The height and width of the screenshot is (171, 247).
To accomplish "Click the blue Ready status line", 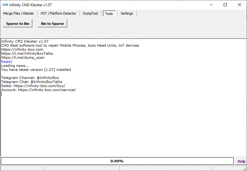I will [x=7, y=62].
